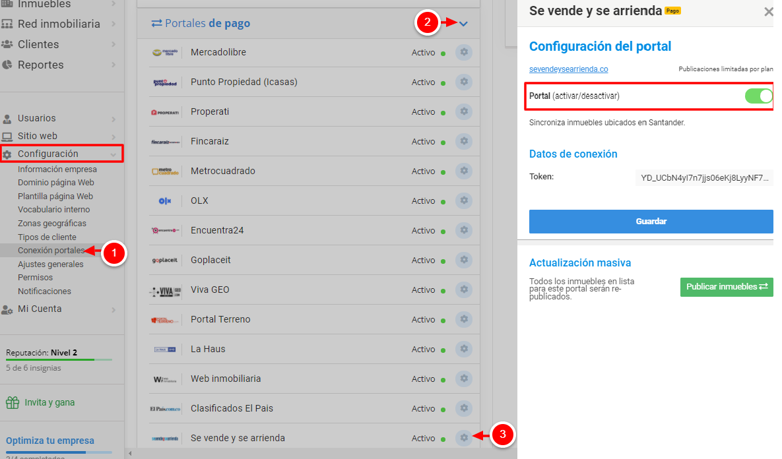Open settings gear for La Haus
The width and height of the screenshot is (782, 459).
click(464, 349)
